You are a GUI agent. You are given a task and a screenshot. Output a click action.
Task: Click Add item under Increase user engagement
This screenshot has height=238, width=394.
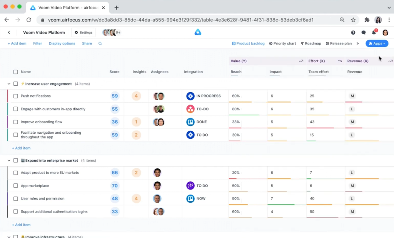click(21, 148)
